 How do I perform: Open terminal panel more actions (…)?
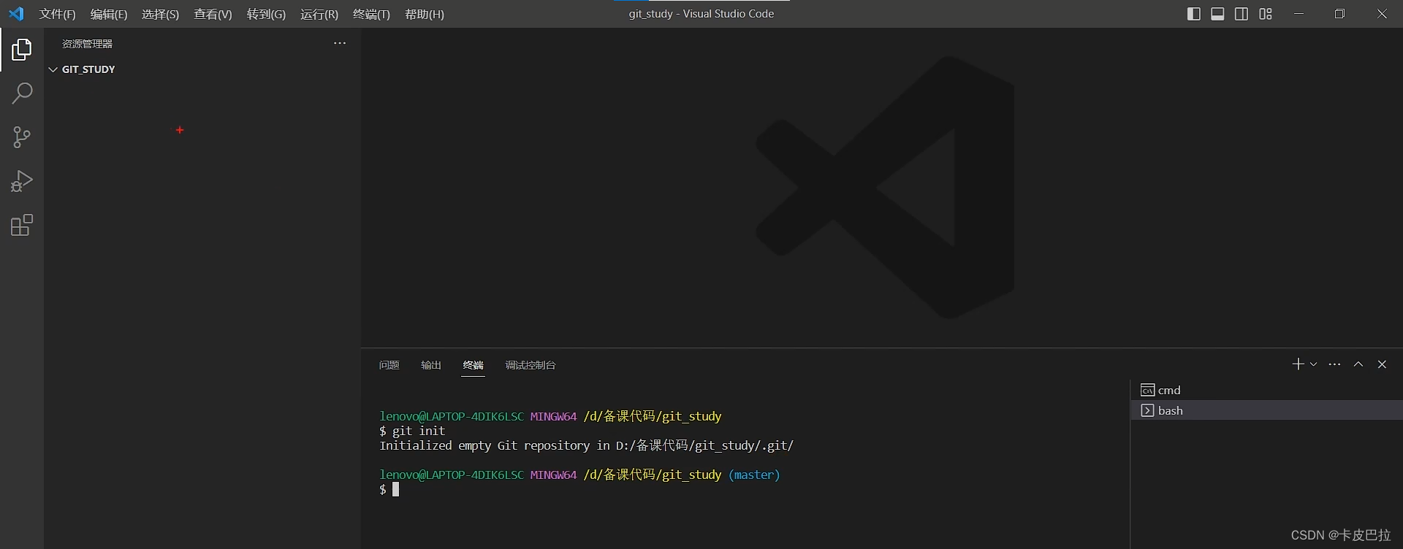click(1334, 364)
